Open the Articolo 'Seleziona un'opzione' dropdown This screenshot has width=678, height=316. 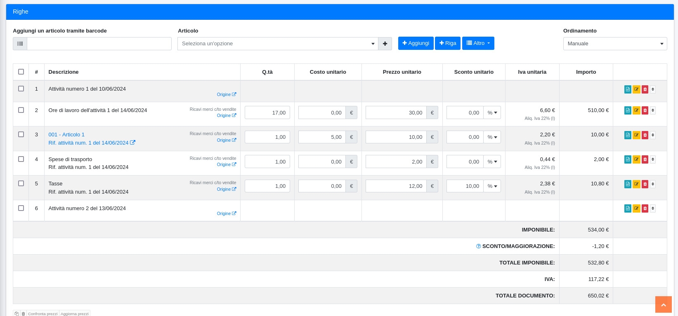coord(278,44)
